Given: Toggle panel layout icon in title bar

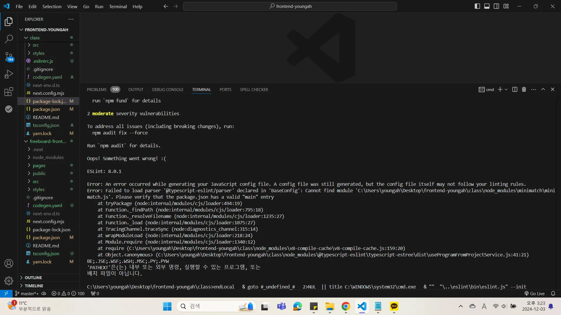Looking at the screenshot, I should coord(487,6).
